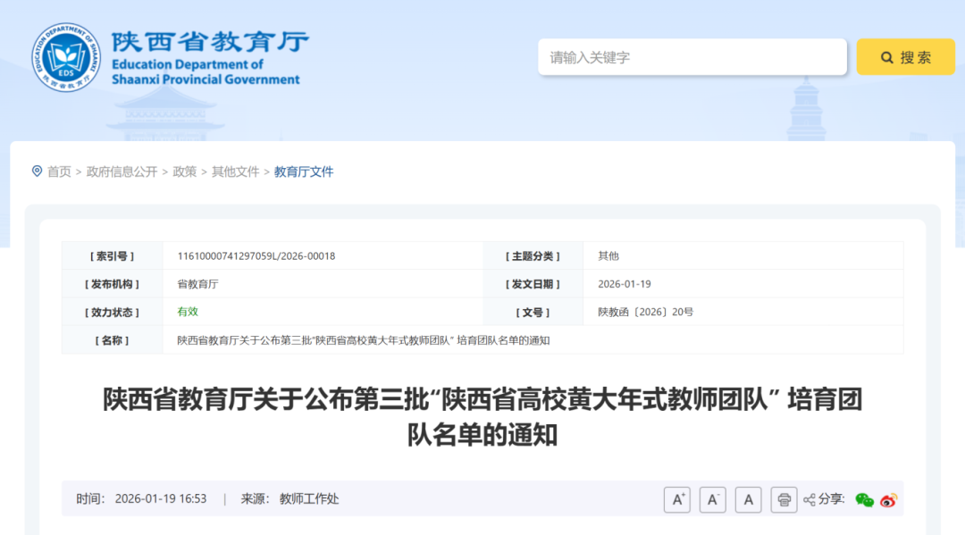Image resolution: width=965 pixels, height=535 pixels.
Task: Click the increase font size A+ icon
Action: click(677, 499)
